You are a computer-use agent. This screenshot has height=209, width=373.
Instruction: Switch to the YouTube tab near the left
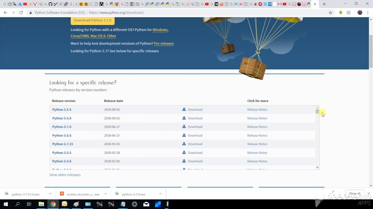click(x=25, y=4)
